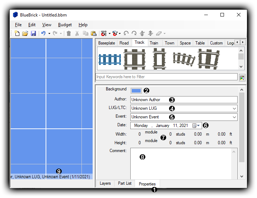Toggle snap to grid icon
The width and height of the screenshot is (257, 198).
click(104, 33)
